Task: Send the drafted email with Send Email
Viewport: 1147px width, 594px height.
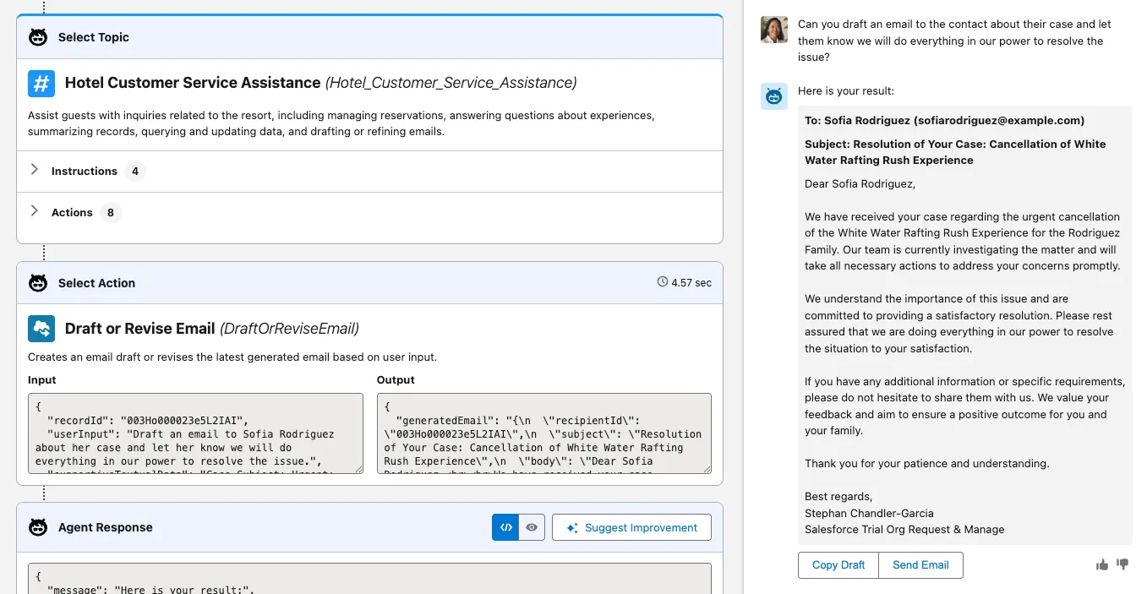Action: (920, 565)
